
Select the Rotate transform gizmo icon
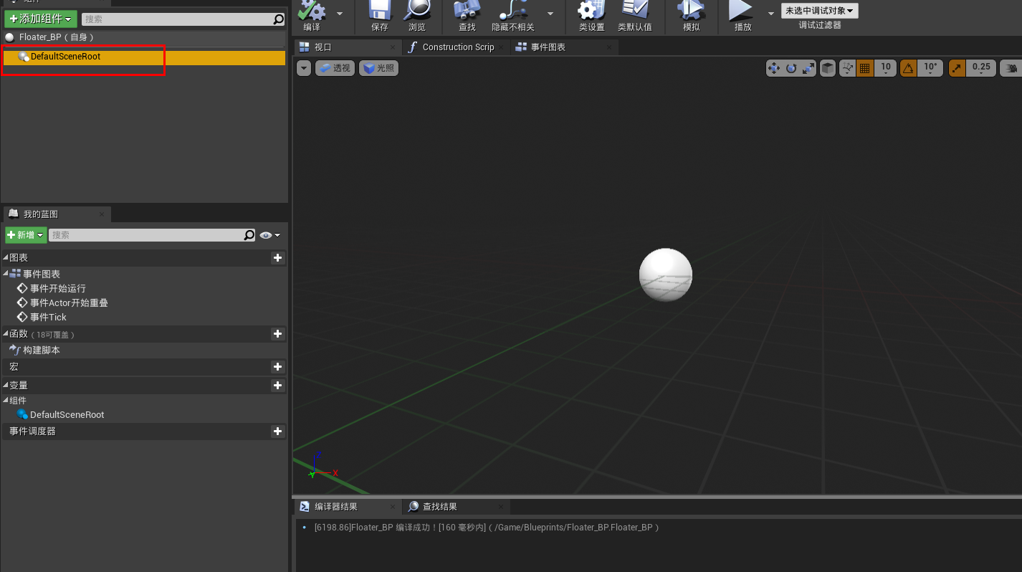(x=792, y=67)
